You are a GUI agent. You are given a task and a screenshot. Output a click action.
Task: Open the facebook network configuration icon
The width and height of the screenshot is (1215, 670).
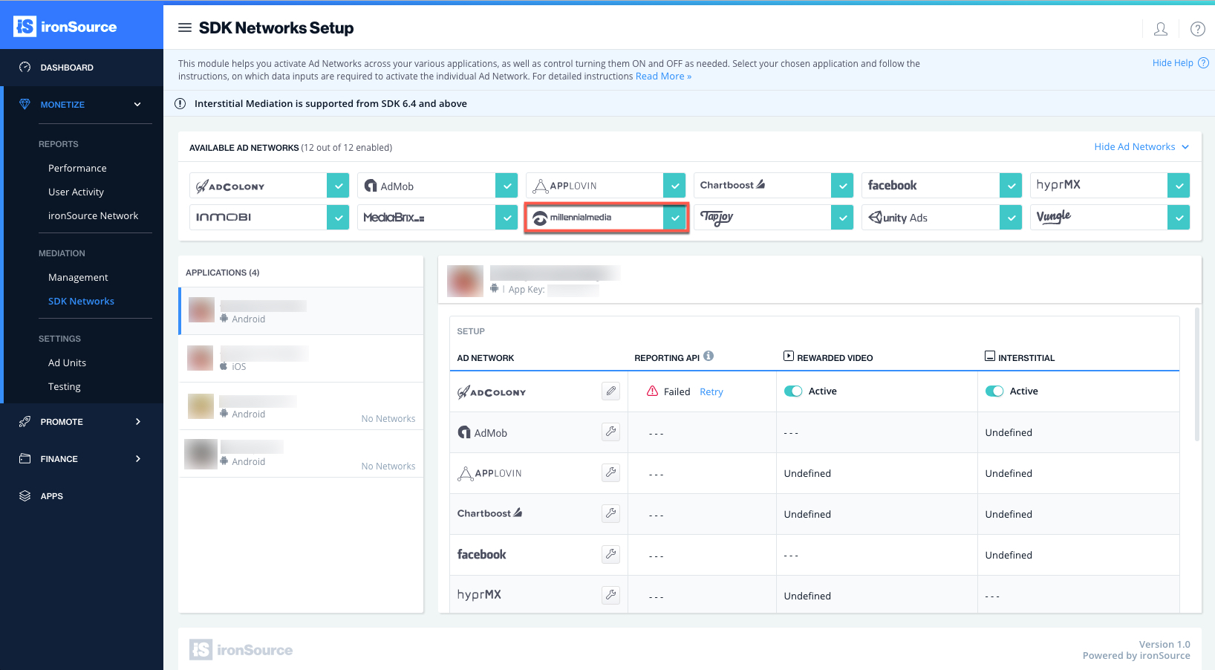[x=610, y=554]
